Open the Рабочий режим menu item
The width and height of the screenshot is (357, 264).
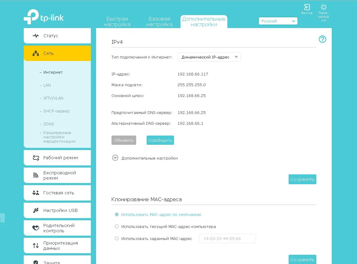coord(57,158)
